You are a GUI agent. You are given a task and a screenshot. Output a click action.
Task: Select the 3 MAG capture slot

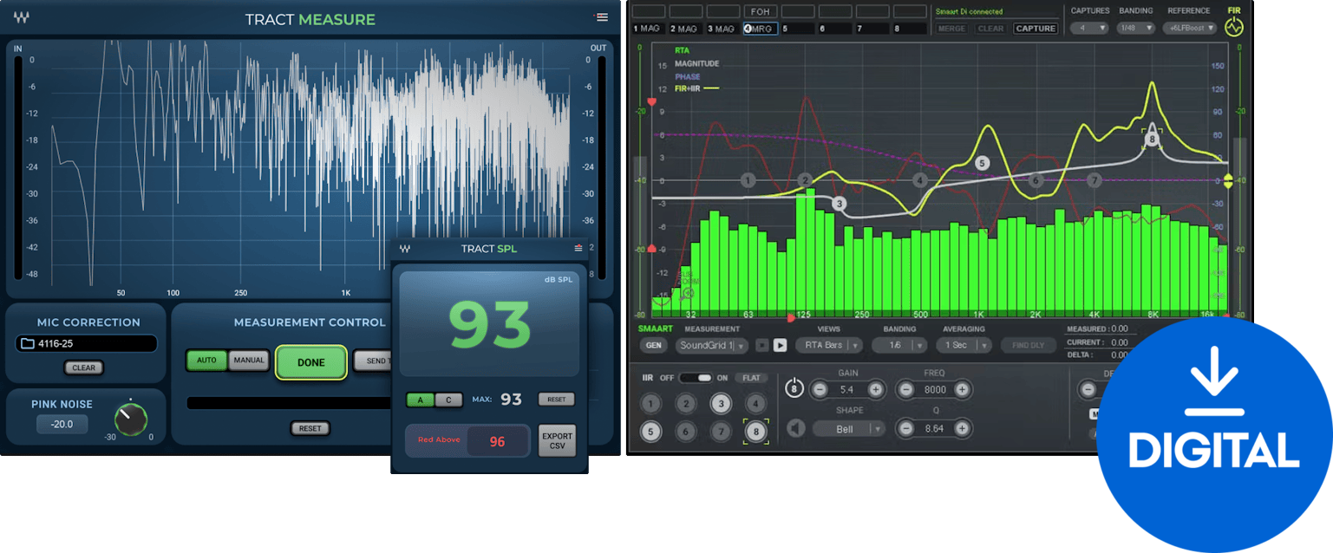(x=722, y=29)
